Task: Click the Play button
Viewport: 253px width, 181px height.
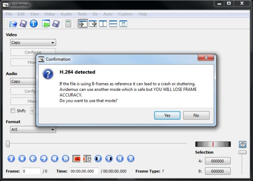Action: (11, 159)
